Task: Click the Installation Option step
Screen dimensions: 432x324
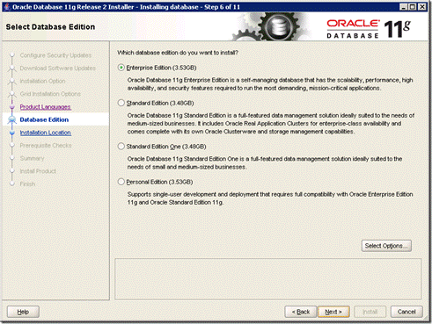Action: [x=42, y=81]
